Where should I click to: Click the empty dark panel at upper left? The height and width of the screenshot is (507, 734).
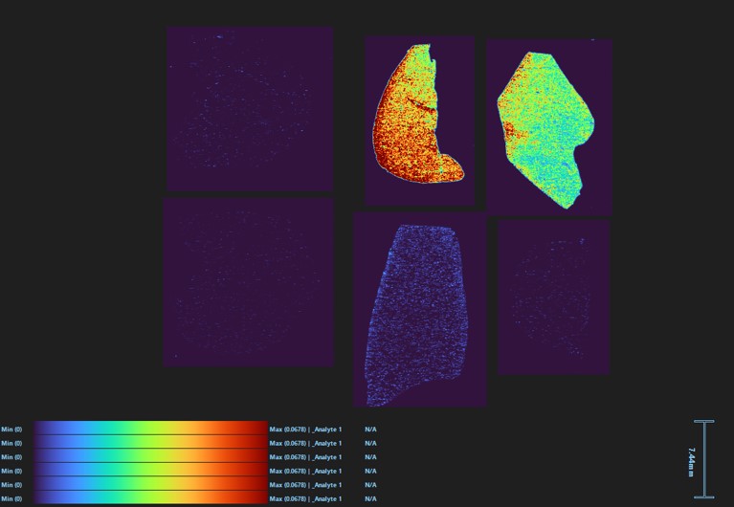coord(250,108)
